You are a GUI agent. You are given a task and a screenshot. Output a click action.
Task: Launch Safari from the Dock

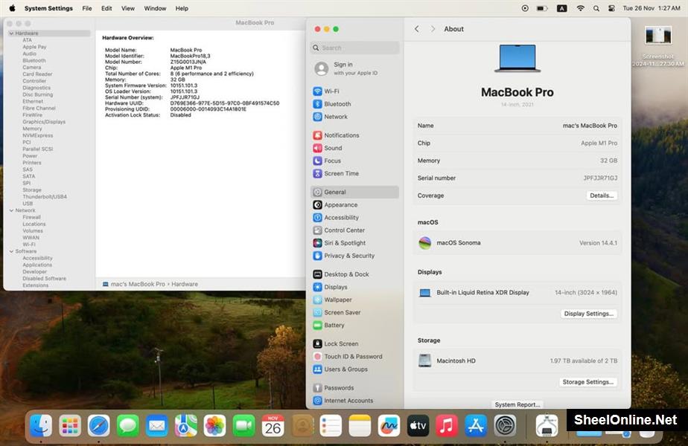tap(99, 425)
